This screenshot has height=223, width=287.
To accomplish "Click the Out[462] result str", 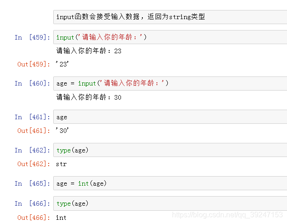I will coord(61,164).
